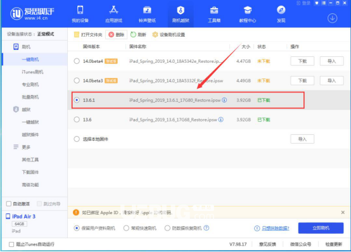
Task: Open 教程中心 tutorial center
Action: click(x=248, y=14)
